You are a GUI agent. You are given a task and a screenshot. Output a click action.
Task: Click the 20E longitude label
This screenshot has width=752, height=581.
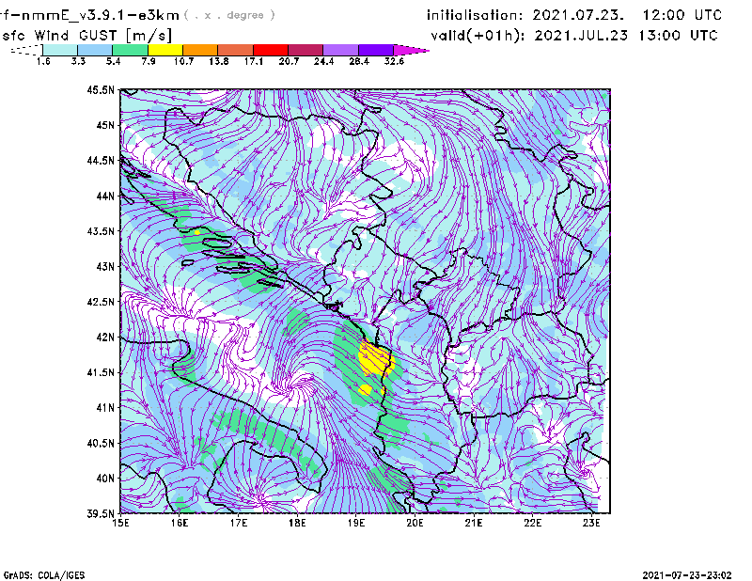(x=415, y=523)
